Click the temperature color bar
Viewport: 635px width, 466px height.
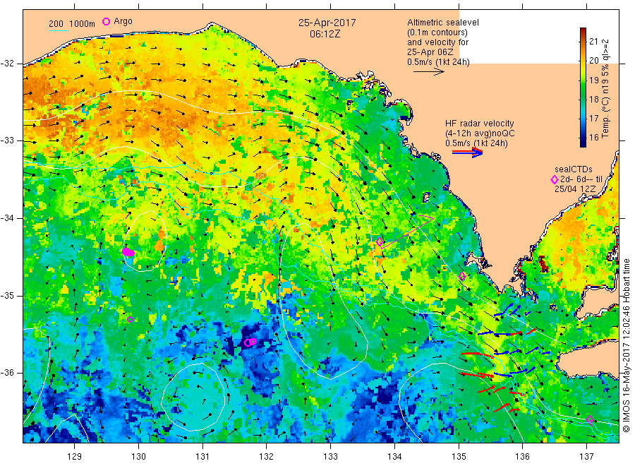coord(583,87)
